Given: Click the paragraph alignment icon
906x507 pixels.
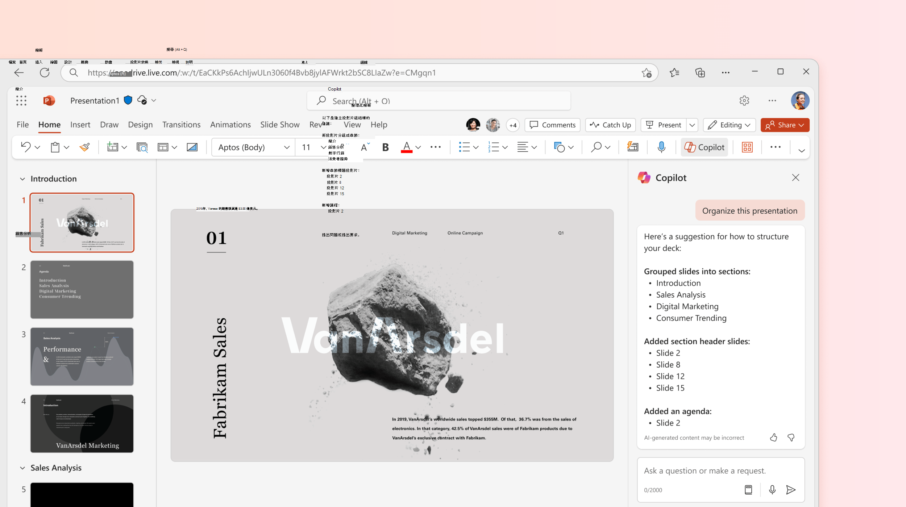Looking at the screenshot, I should tap(523, 147).
